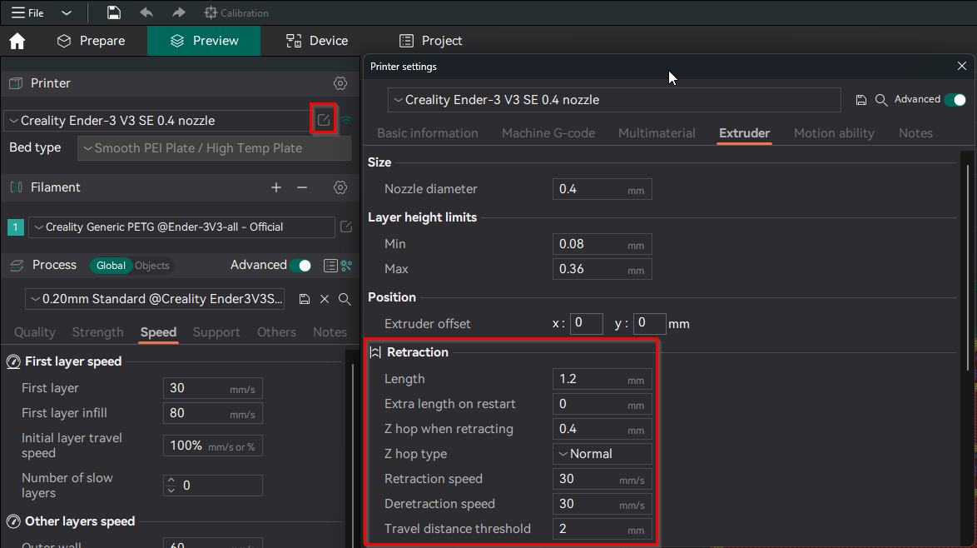Open the Calibration menu
Screen dimensions: 977x548
tap(236, 12)
